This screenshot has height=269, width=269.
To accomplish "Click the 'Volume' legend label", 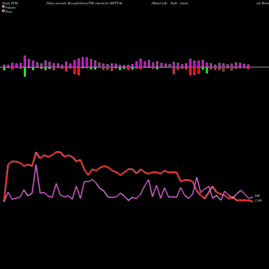I will [10, 8].
